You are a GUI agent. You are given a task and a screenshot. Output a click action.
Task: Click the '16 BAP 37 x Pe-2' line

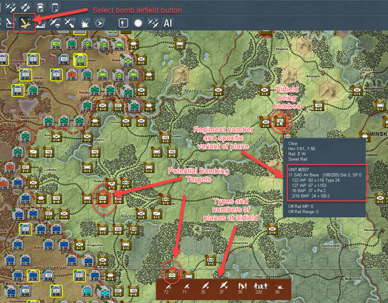309,190
